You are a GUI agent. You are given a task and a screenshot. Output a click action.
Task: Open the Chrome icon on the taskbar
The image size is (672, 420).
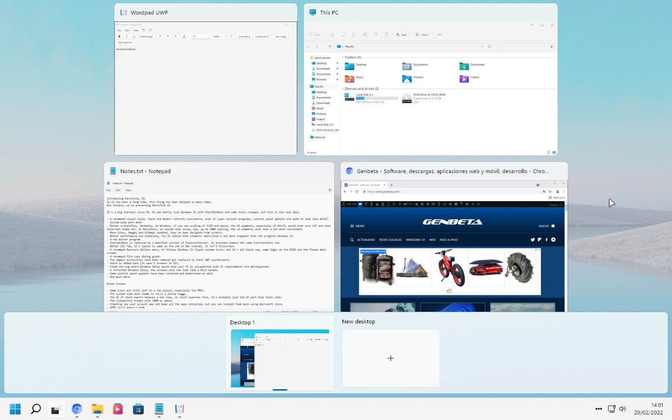tap(77, 409)
